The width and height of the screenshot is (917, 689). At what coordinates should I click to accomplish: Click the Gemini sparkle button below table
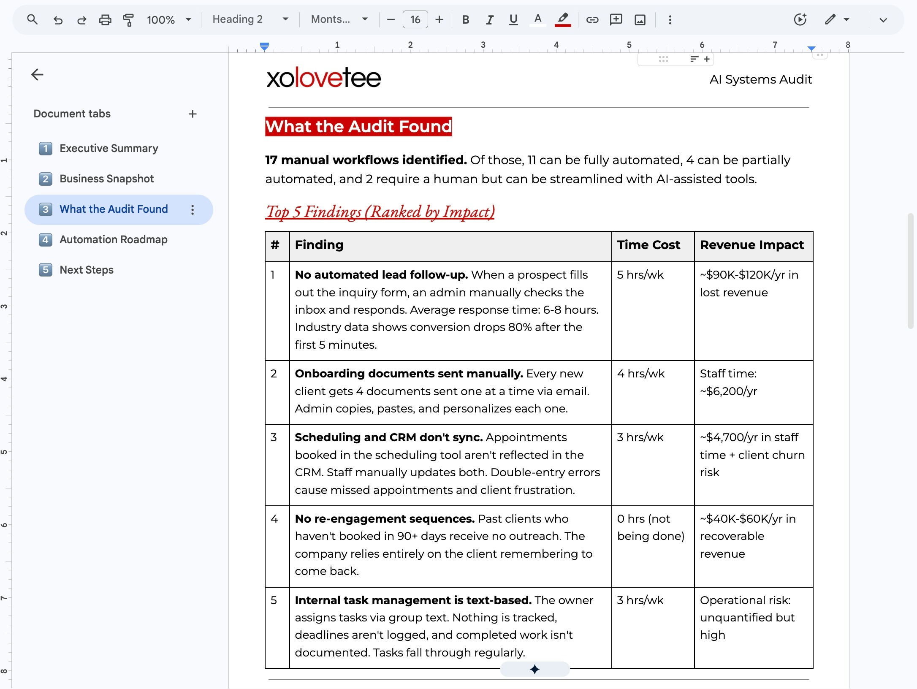pos(535,669)
